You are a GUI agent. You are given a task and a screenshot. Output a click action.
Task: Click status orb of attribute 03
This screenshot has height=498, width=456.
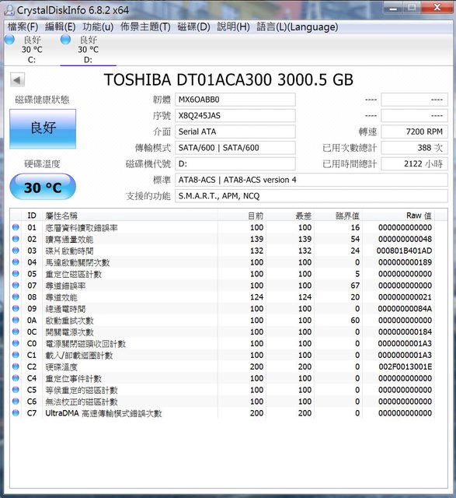click(16, 251)
